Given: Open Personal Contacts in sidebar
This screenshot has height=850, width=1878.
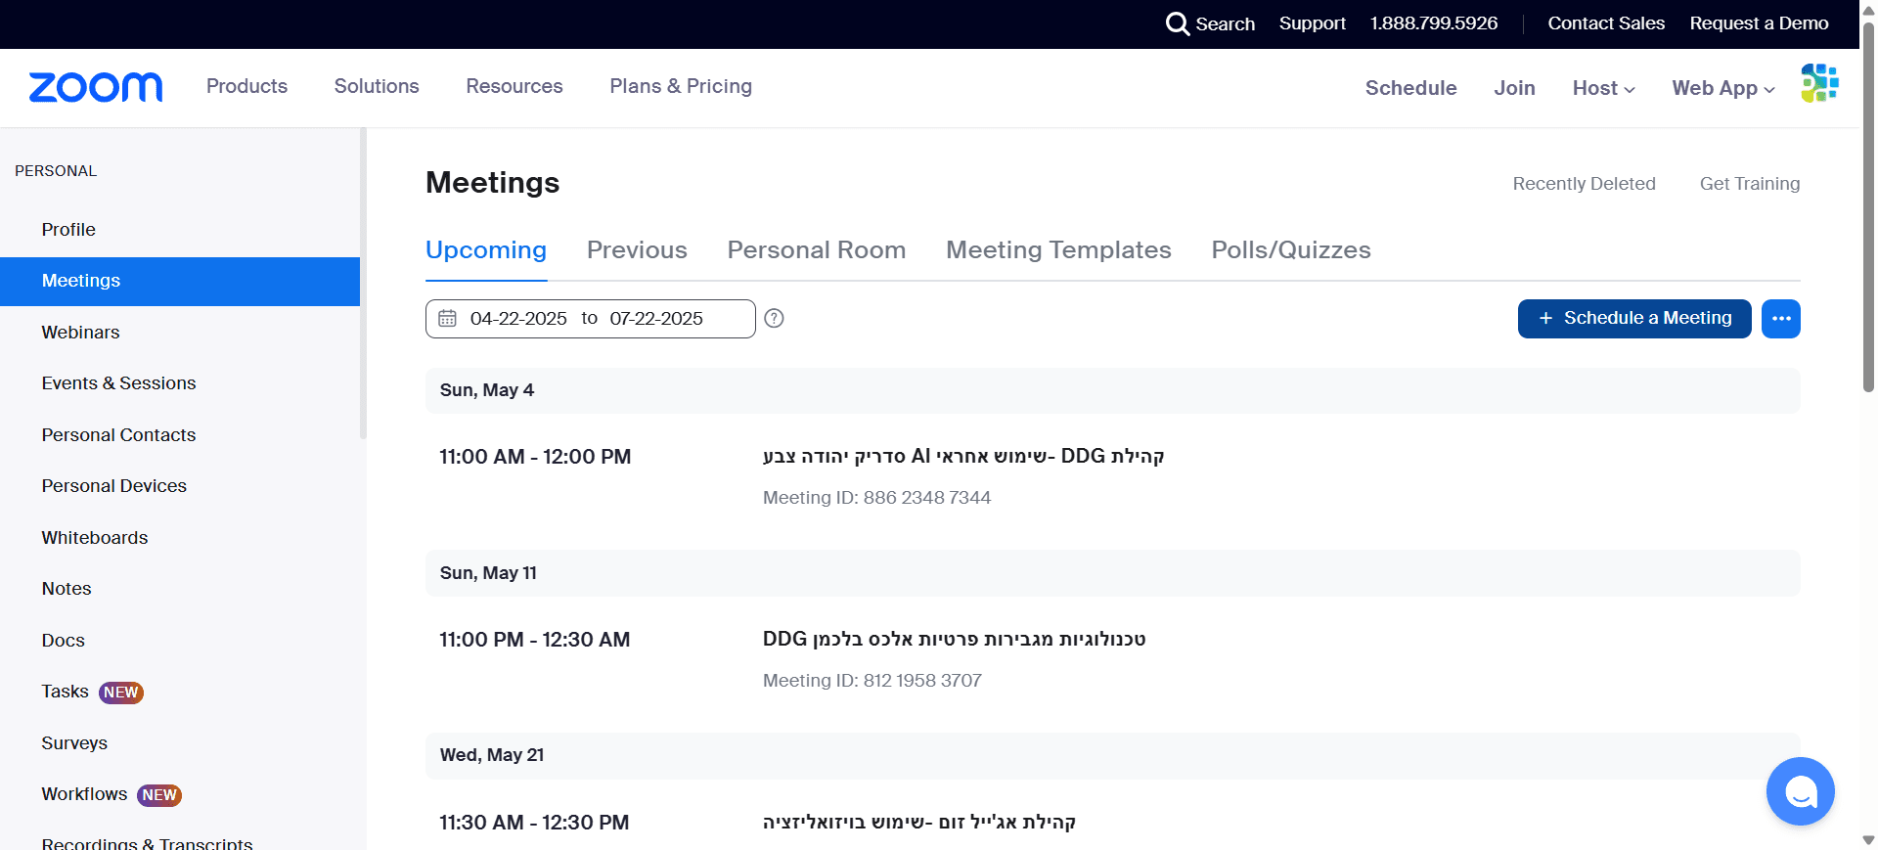Looking at the screenshot, I should [x=118, y=435].
